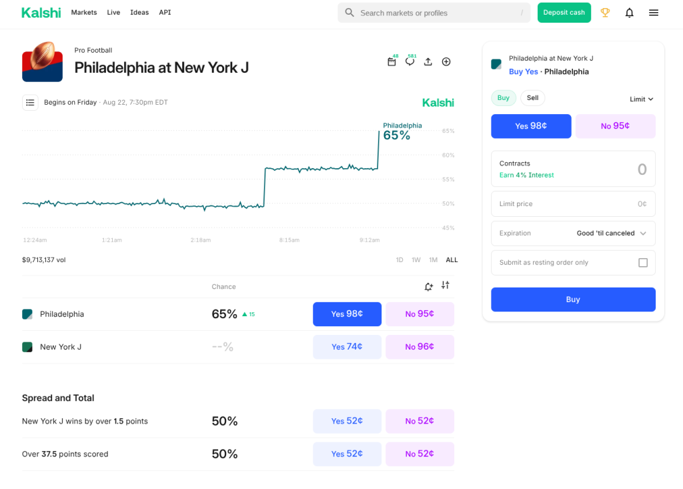Click the New York J team color icon
The image size is (683, 489).
point(27,347)
